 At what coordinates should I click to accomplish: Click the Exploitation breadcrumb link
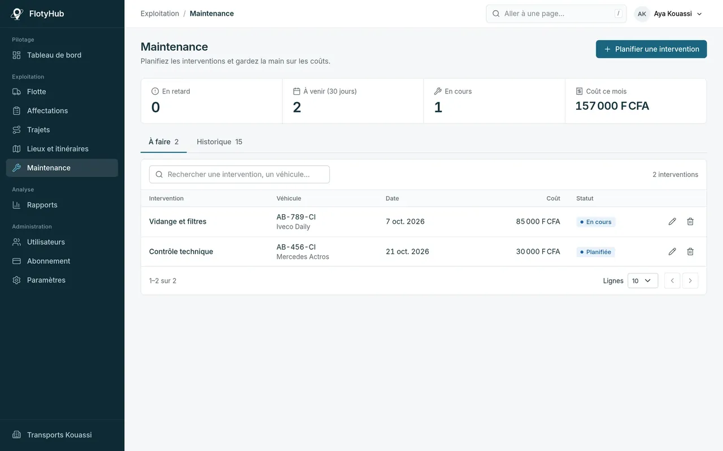pos(160,14)
